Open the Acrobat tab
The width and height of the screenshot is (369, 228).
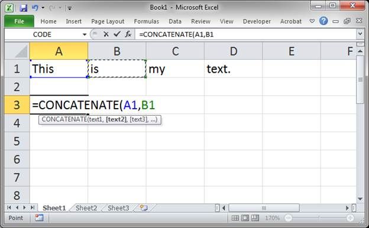click(291, 21)
